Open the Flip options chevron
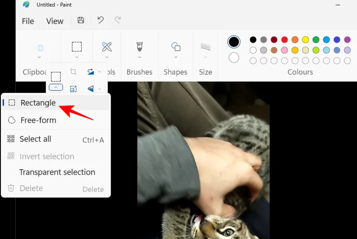This screenshot has height=239, width=357. point(100,88)
